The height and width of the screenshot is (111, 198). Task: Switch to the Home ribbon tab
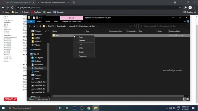tap(39, 22)
